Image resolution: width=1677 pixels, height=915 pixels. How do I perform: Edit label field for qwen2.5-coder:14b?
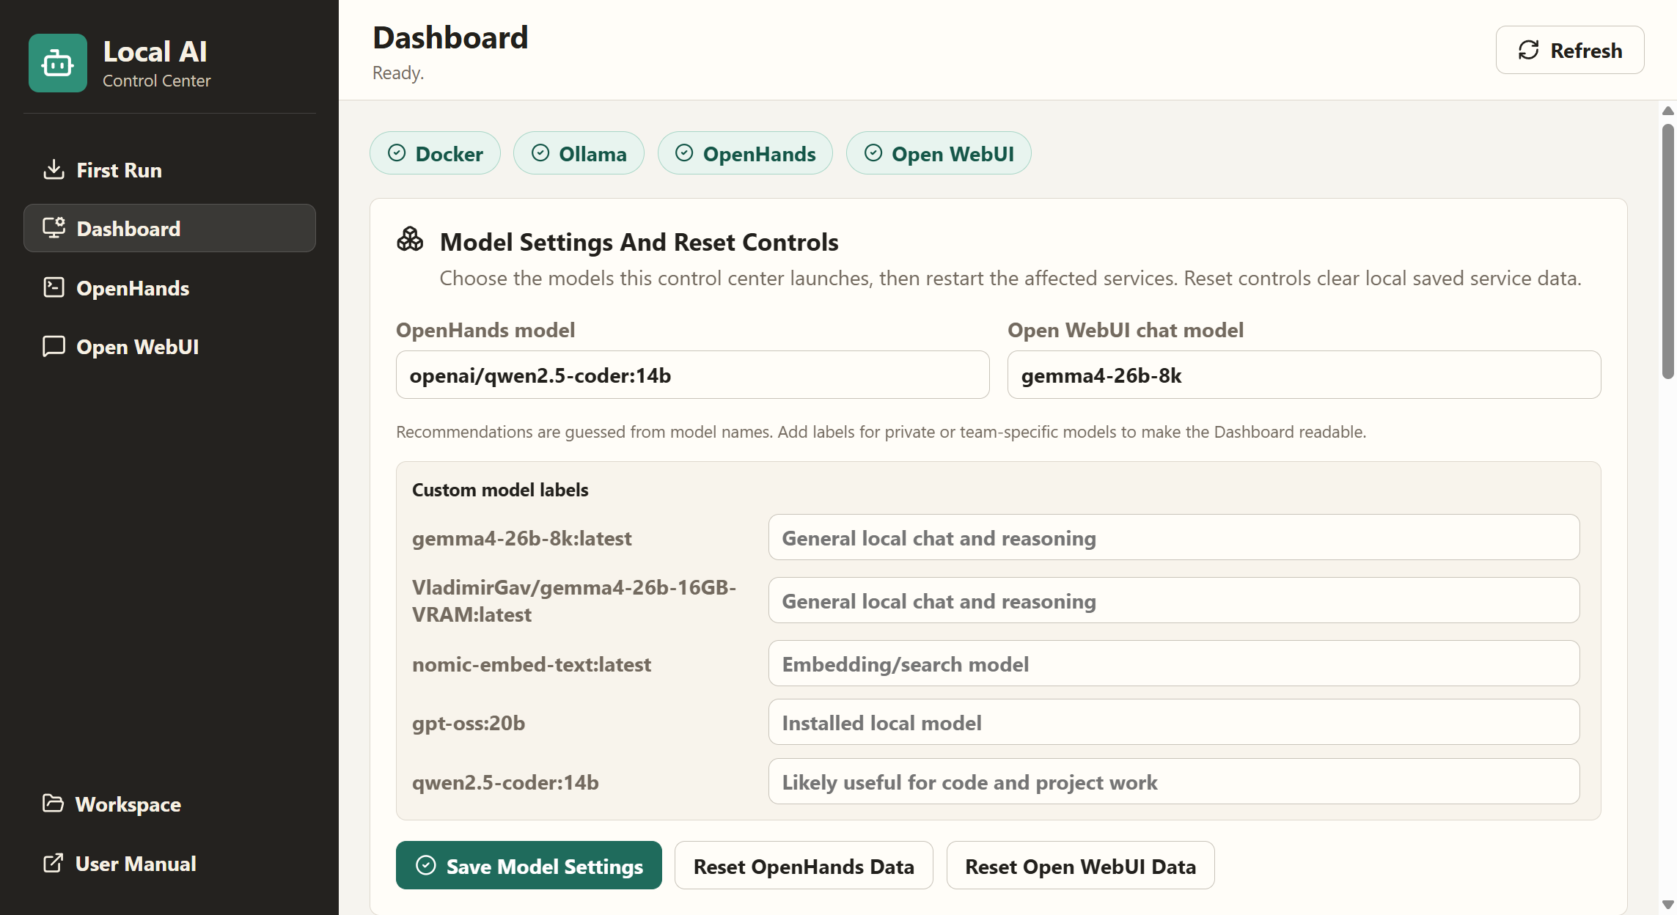click(x=1174, y=782)
